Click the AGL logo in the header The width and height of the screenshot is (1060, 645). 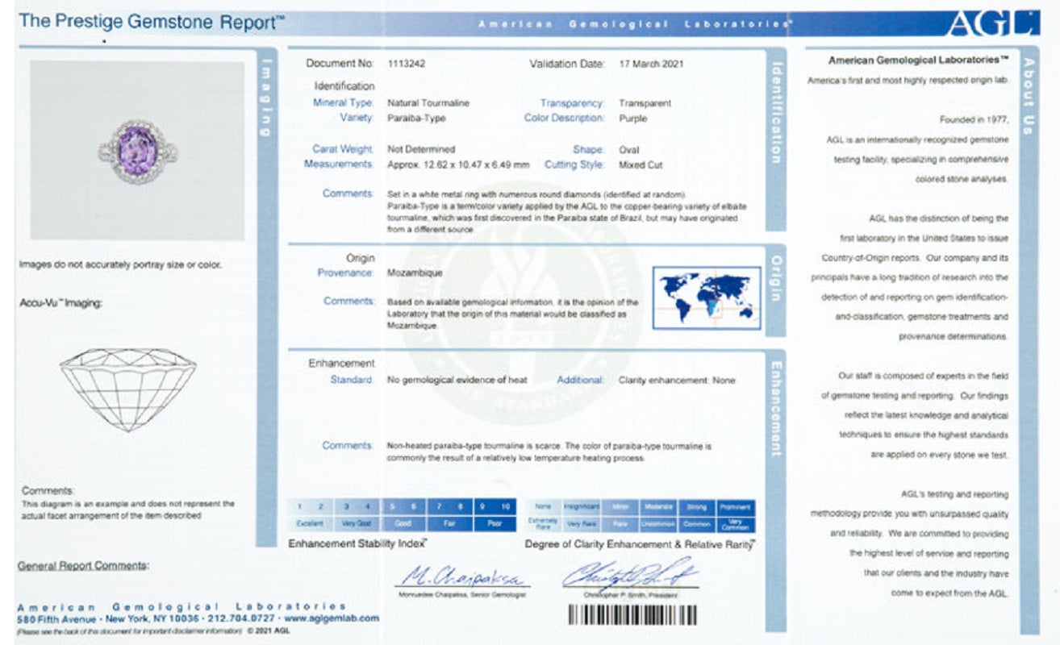992,24
